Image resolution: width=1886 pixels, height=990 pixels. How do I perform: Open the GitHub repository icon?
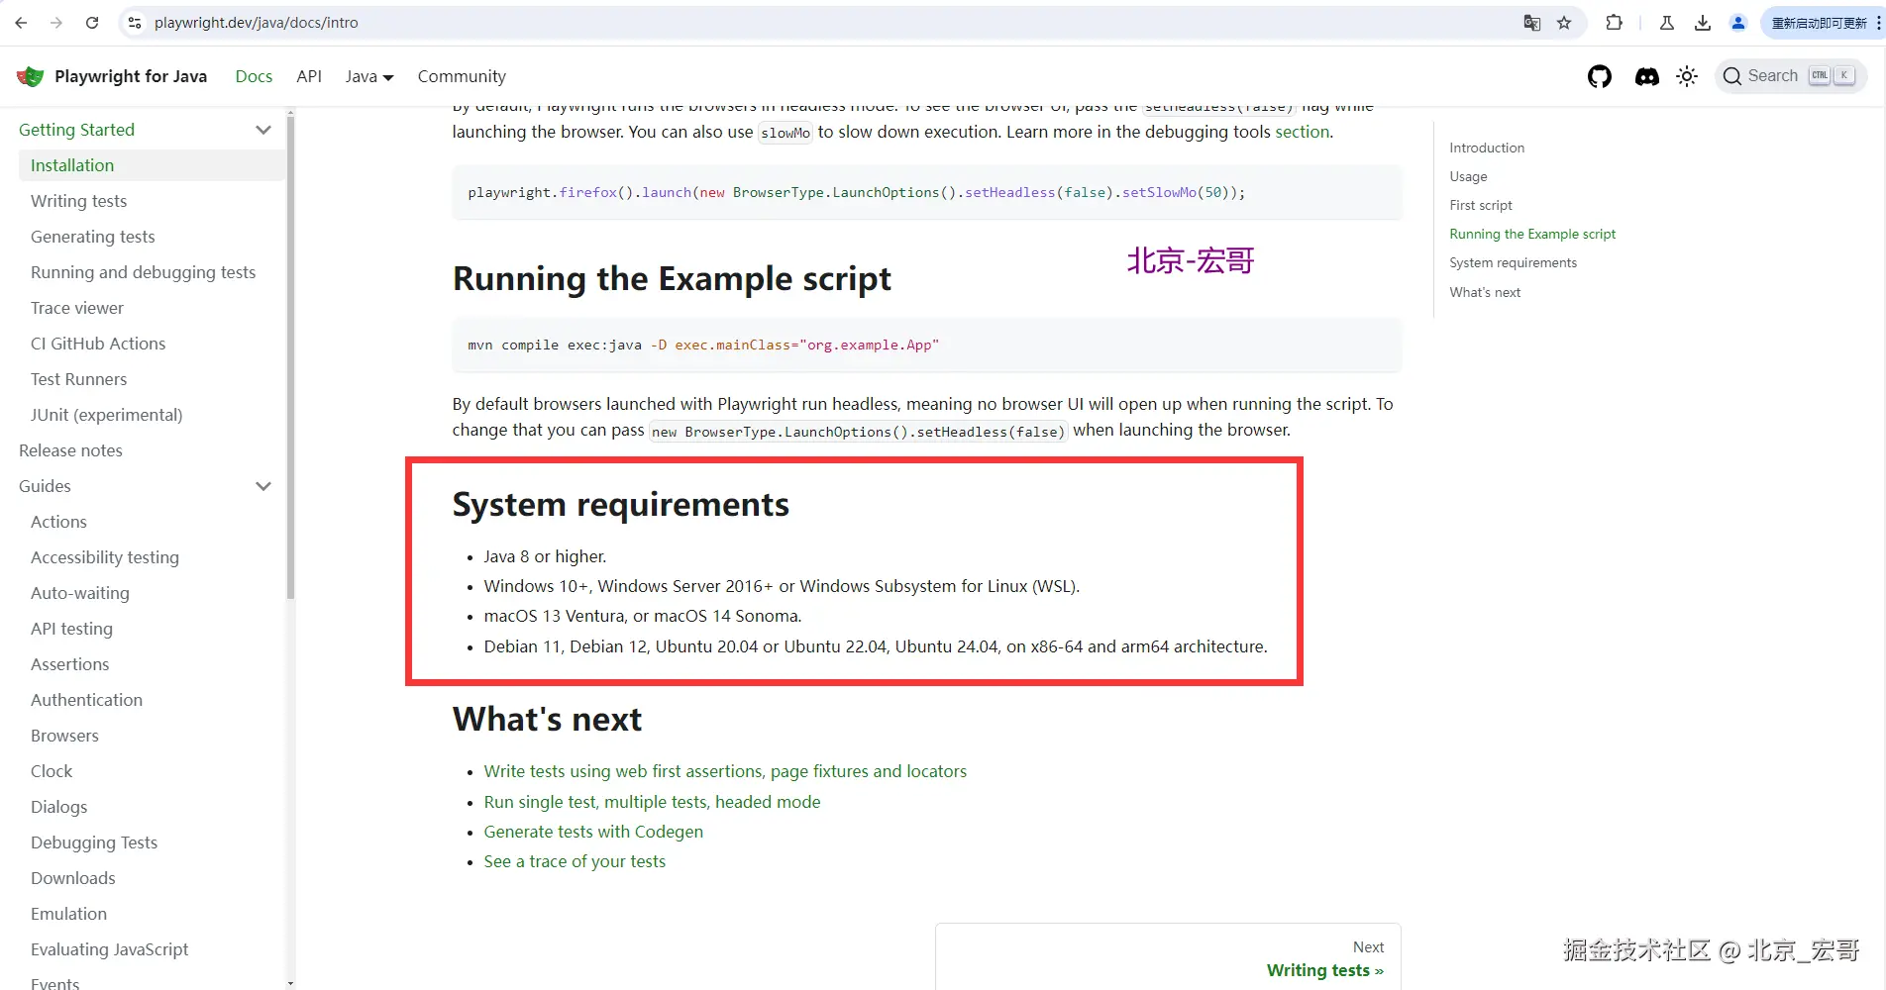tap(1600, 76)
